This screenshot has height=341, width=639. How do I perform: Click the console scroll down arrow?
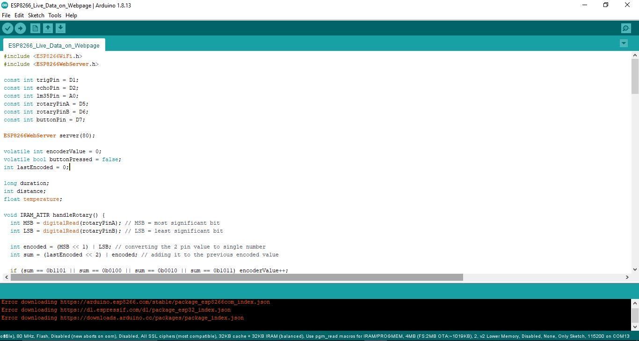[x=635, y=327]
